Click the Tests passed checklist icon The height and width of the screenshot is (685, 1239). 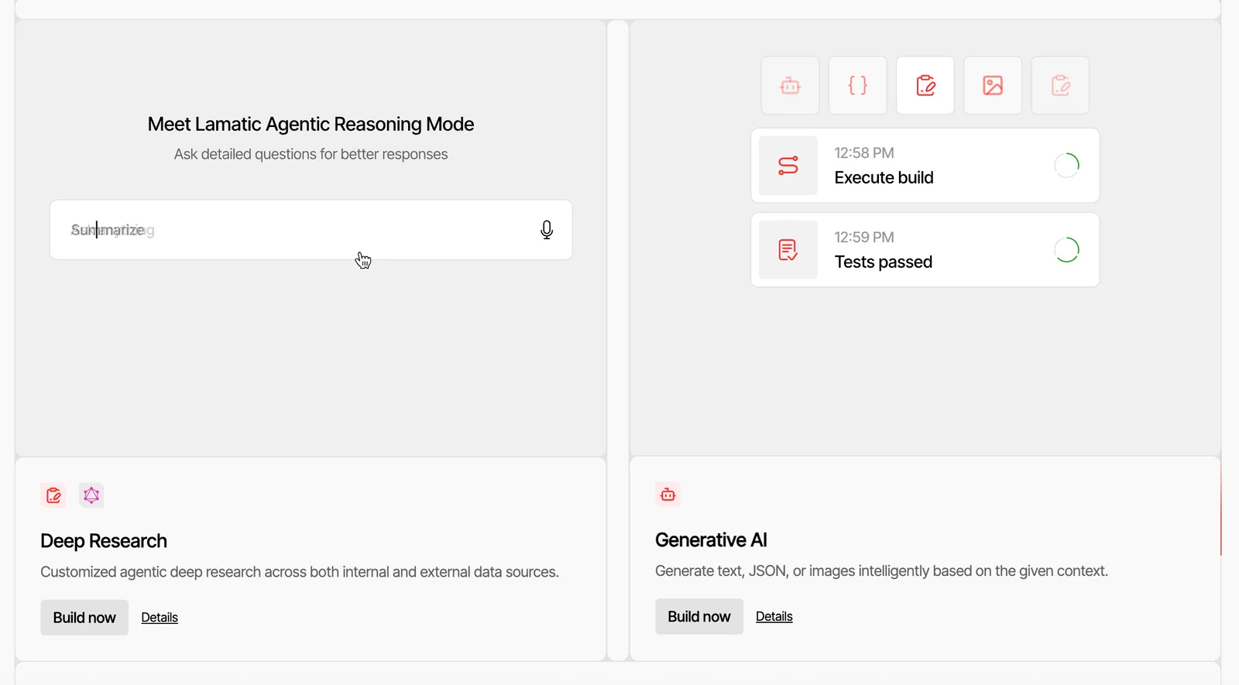tap(788, 250)
